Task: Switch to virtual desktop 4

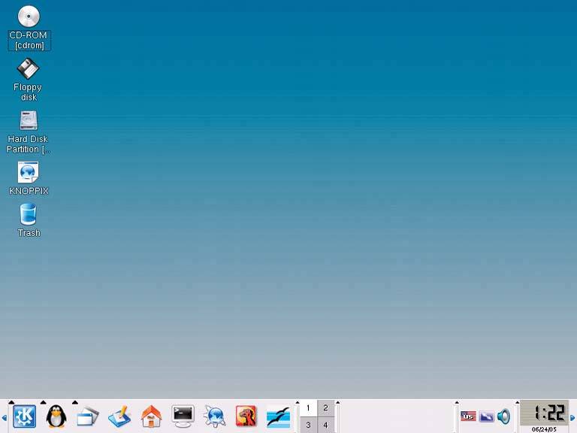Action: pyautogui.click(x=325, y=425)
